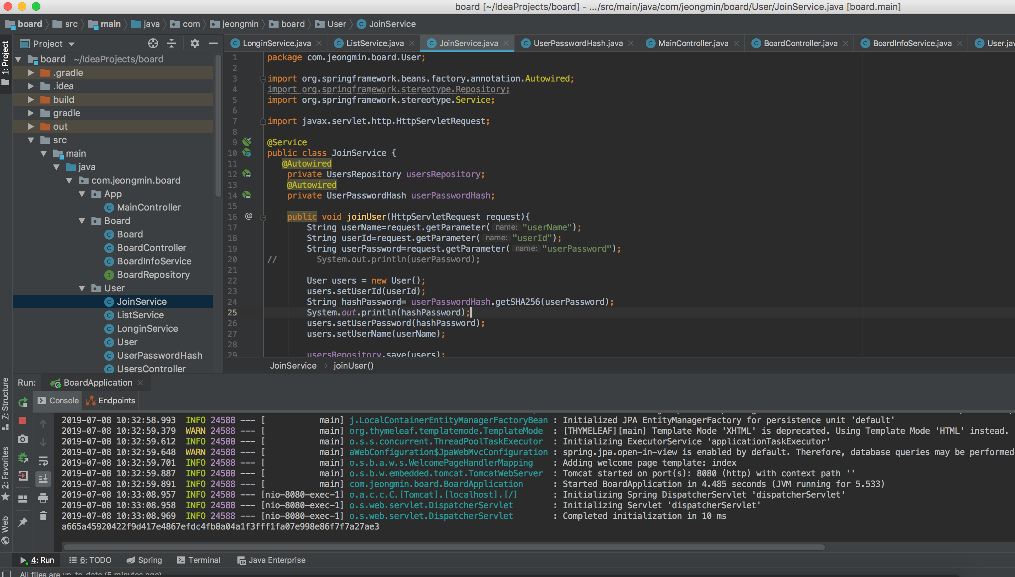This screenshot has width=1015, height=577.
Task: Stop the running BoardApplication process
Action: (23, 420)
